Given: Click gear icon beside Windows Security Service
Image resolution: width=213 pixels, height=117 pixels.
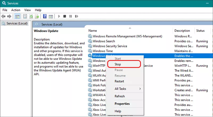Looking at the screenshot, I should pyautogui.click(x=90, y=46).
